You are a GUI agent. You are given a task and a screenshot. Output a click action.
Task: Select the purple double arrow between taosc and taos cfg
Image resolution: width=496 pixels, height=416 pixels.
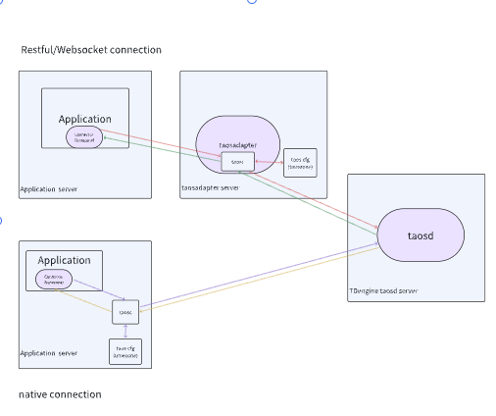tap(125, 332)
